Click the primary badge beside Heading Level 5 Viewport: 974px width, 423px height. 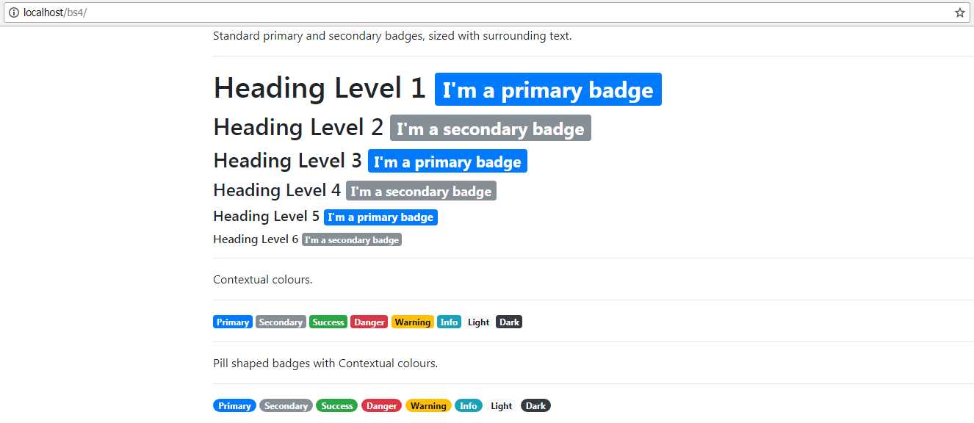tap(380, 217)
